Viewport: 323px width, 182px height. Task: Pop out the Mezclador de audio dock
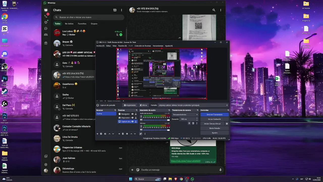169,110
